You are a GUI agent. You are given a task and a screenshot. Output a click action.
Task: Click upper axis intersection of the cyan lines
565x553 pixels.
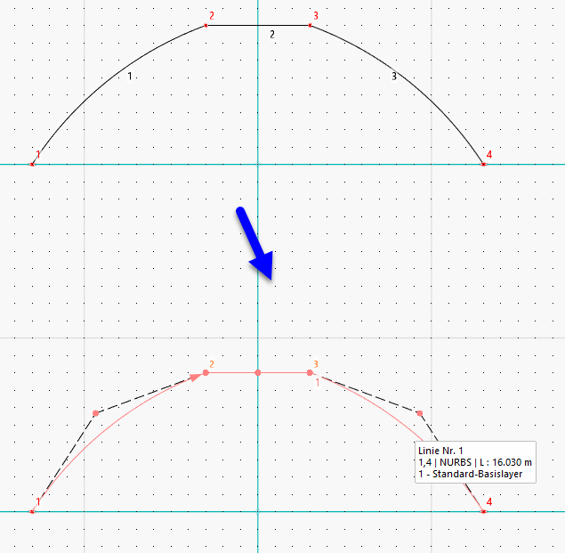click(258, 165)
